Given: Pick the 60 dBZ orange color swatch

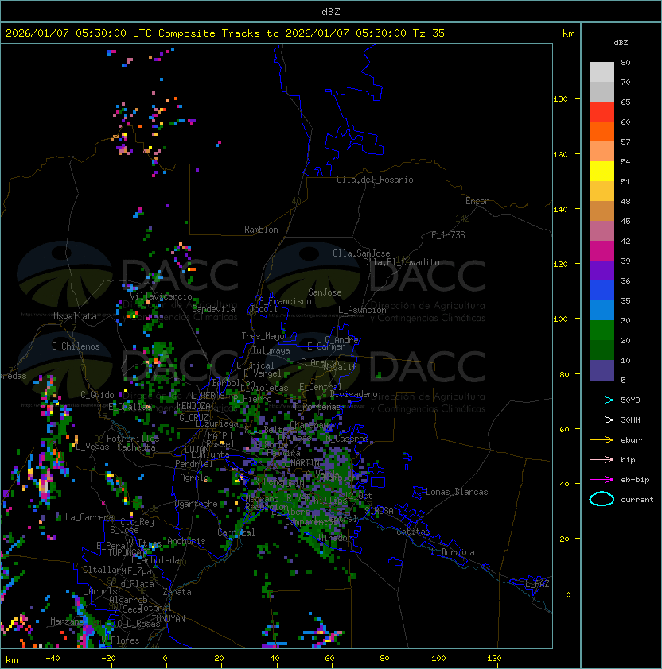Looking at the screenshot, I should pos(602,131).
